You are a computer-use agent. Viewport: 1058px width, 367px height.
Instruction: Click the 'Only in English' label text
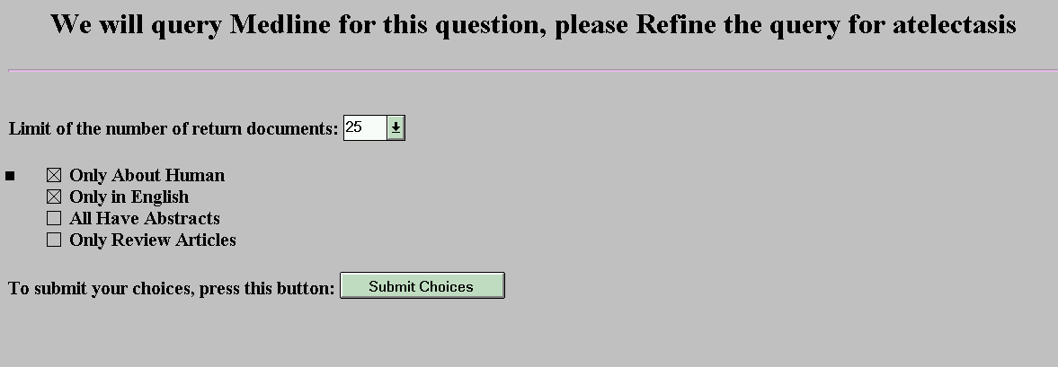pos(129,197)
